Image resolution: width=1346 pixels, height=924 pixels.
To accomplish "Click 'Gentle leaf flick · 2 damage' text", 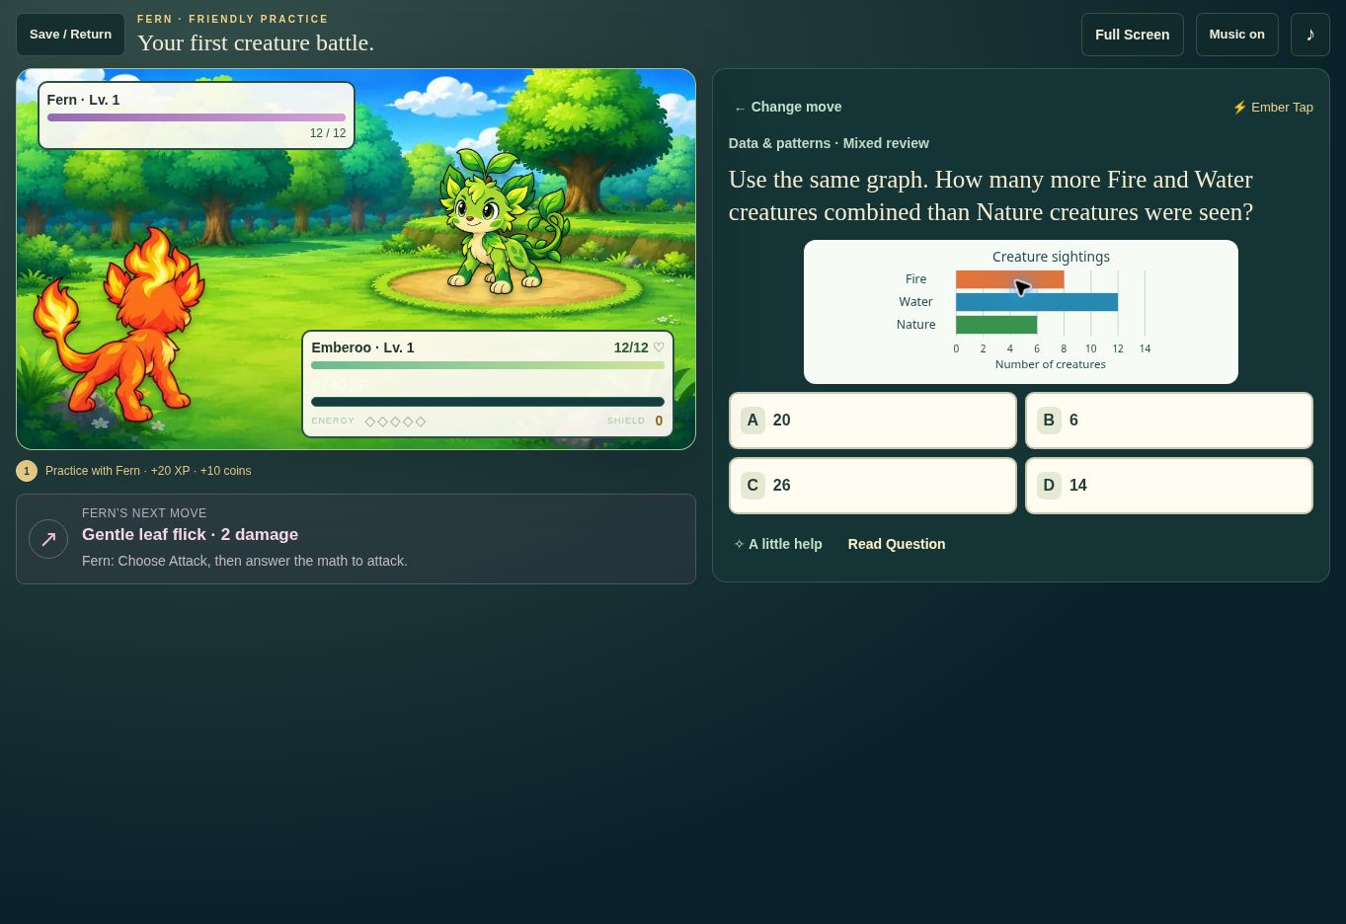I will click(x=190, y=534).
